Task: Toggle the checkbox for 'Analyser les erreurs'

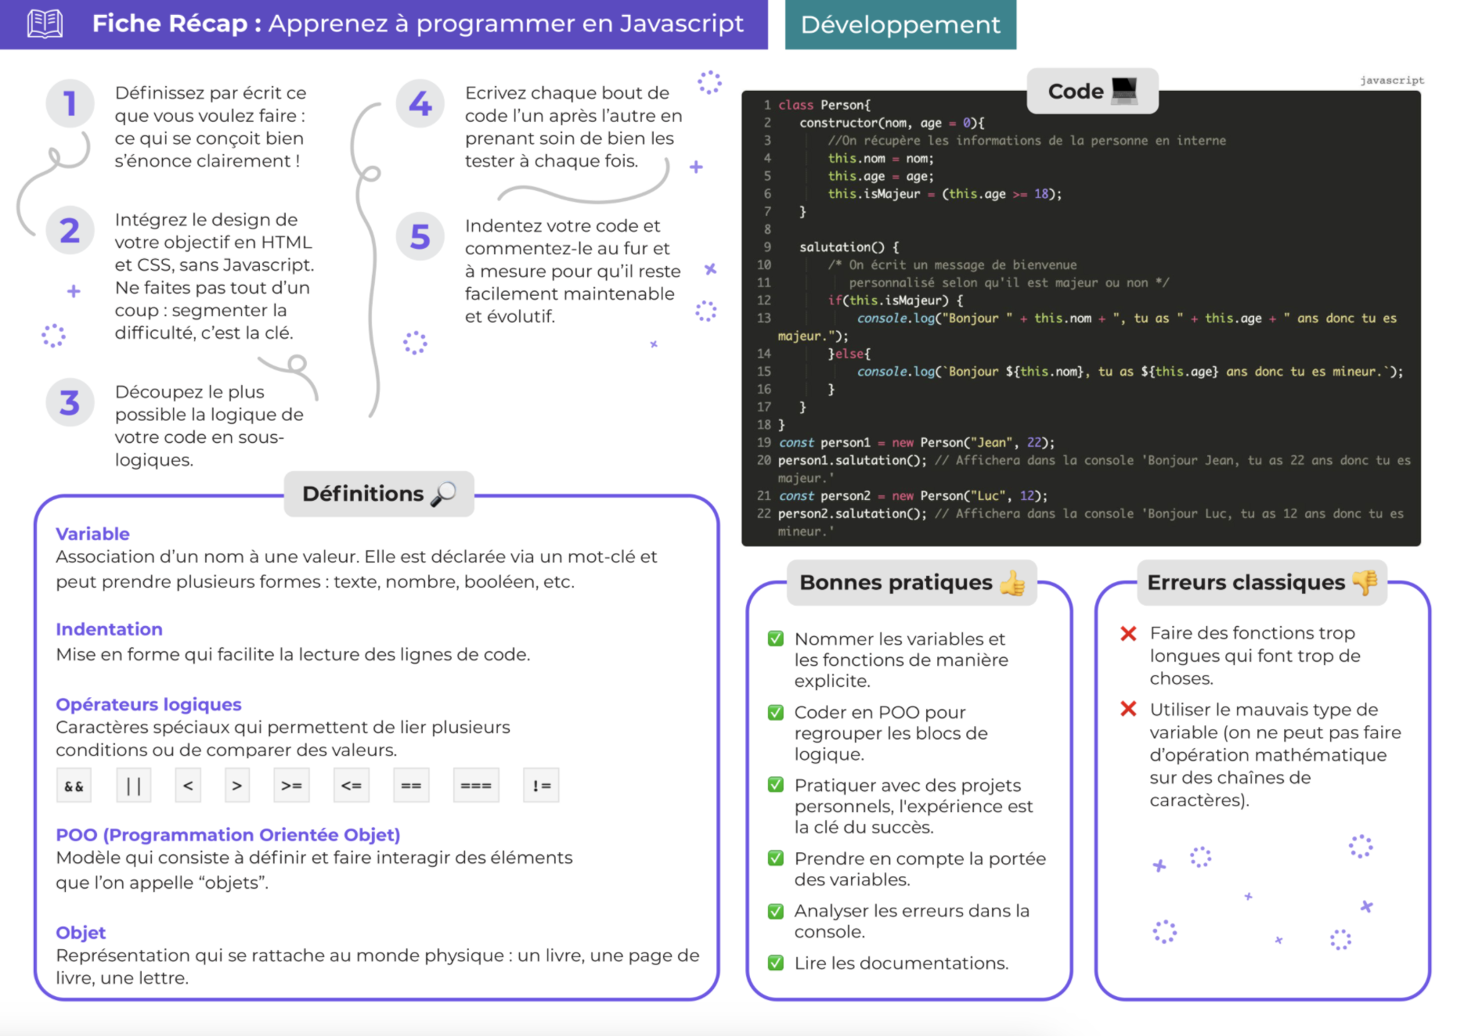Action: click(776, 911)
